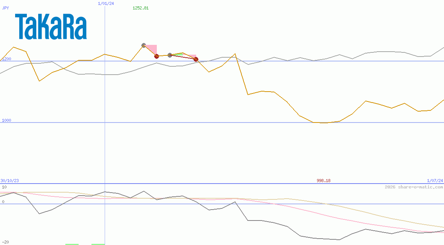444x245 pixels.
Task: Click the indicator axis label 10
Action: click(4, 187)
